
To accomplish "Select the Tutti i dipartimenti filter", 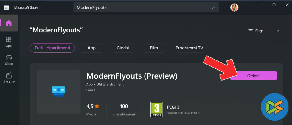I will click(x=52, y=48).
